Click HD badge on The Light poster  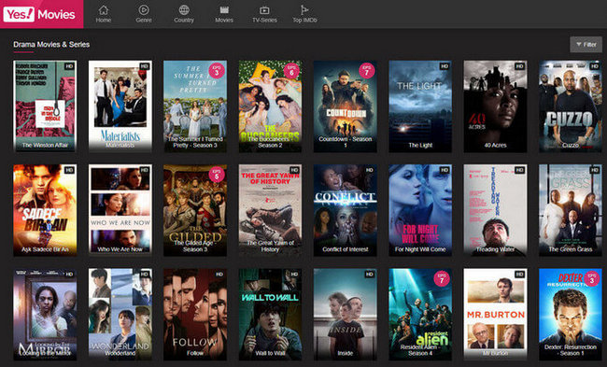tap(445, 66)
